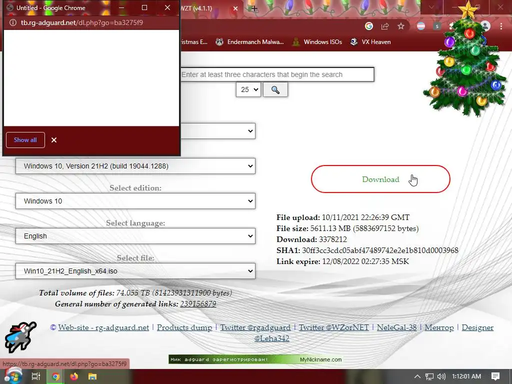Open the Ментор link

tap(439, 327)
